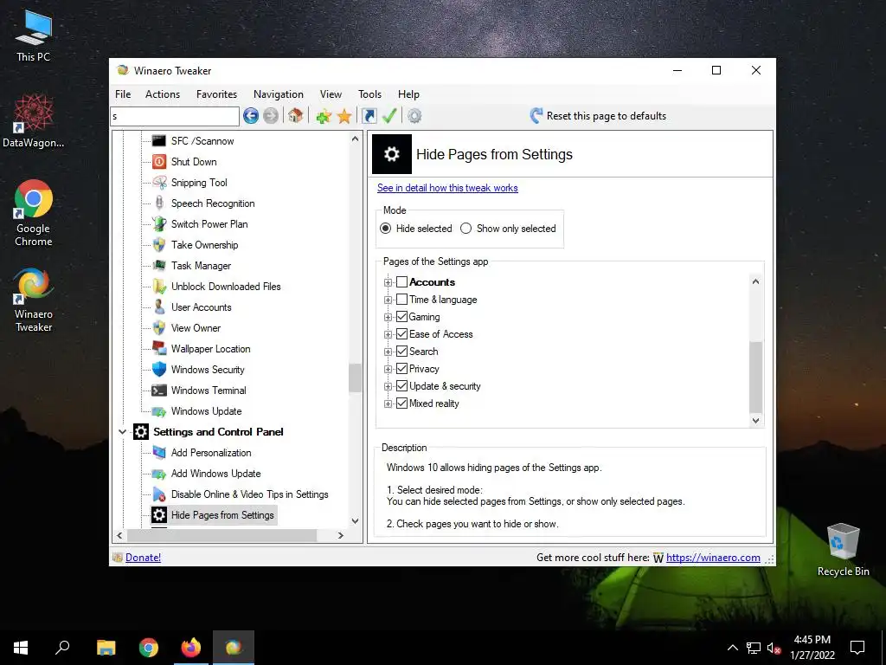This screenshot has height=665, width=886.
Task: Expand the Time & language node
Action: coord(388,300)
